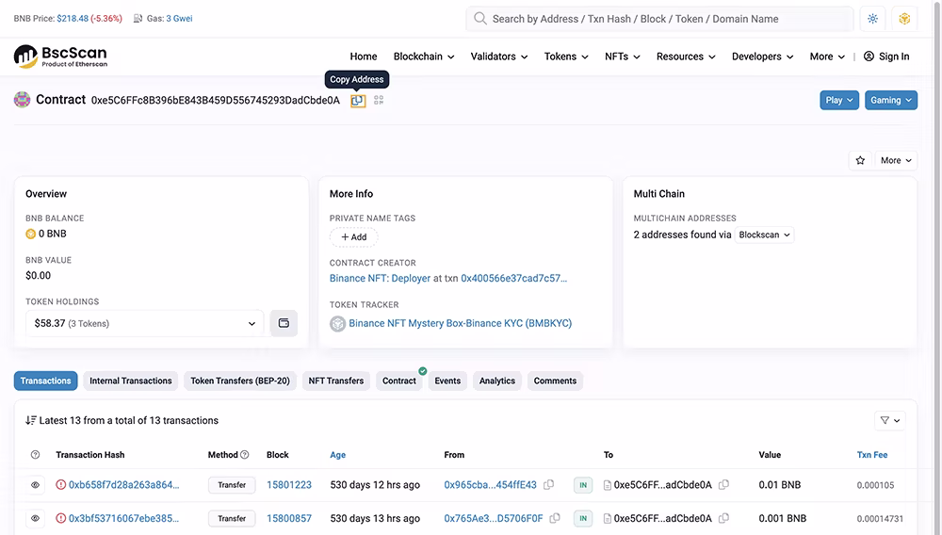The image size is (942, 535).
Task: Expand the Validators menu
Action: point(499,57)
